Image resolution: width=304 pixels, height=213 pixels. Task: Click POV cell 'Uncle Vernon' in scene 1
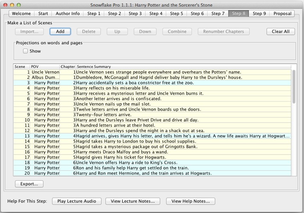pyautogui.click(x=45, y=72)
